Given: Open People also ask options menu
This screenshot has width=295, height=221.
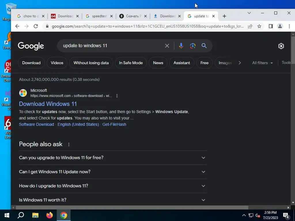Looking at the screenshot, I should click(69, 144).
